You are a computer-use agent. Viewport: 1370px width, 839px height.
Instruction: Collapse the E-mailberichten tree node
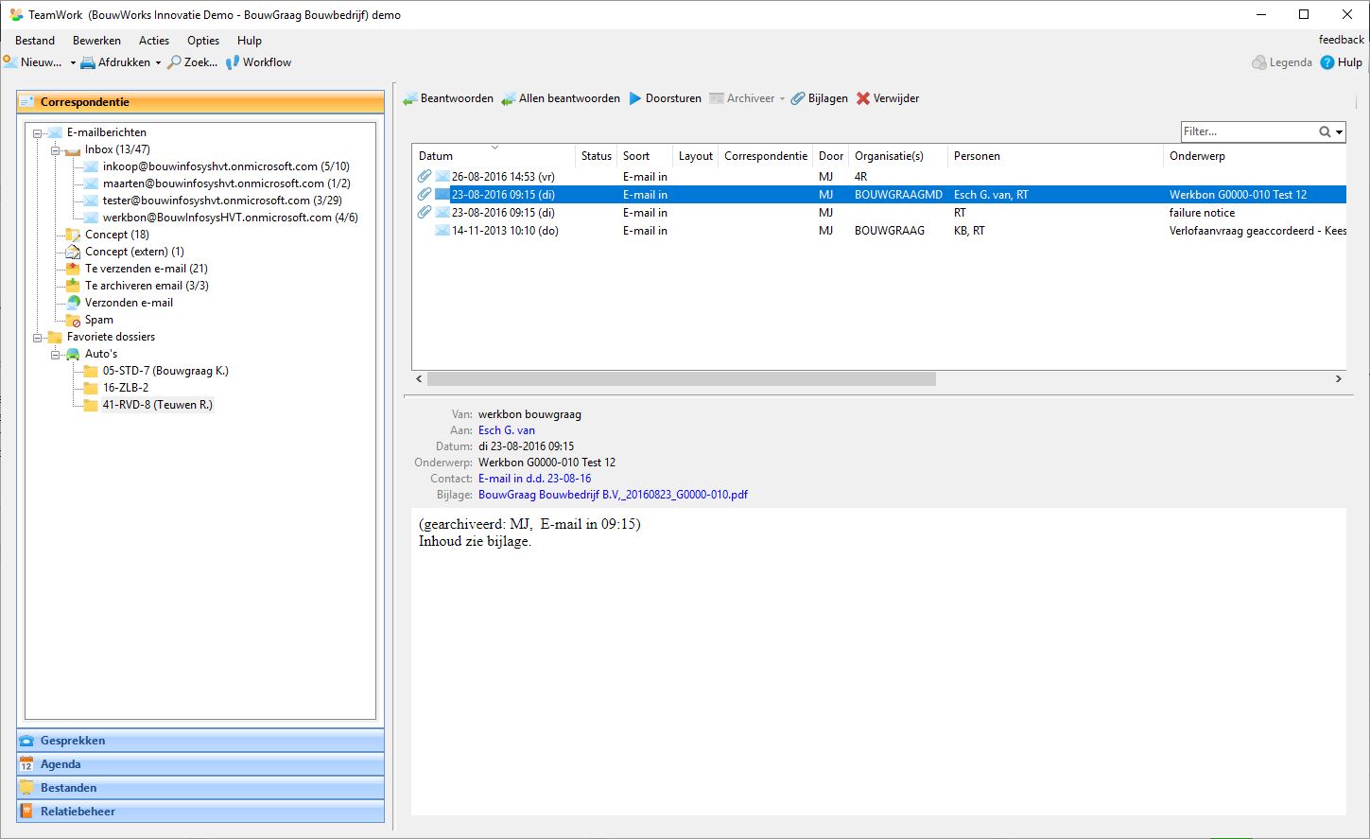[38, 133]
